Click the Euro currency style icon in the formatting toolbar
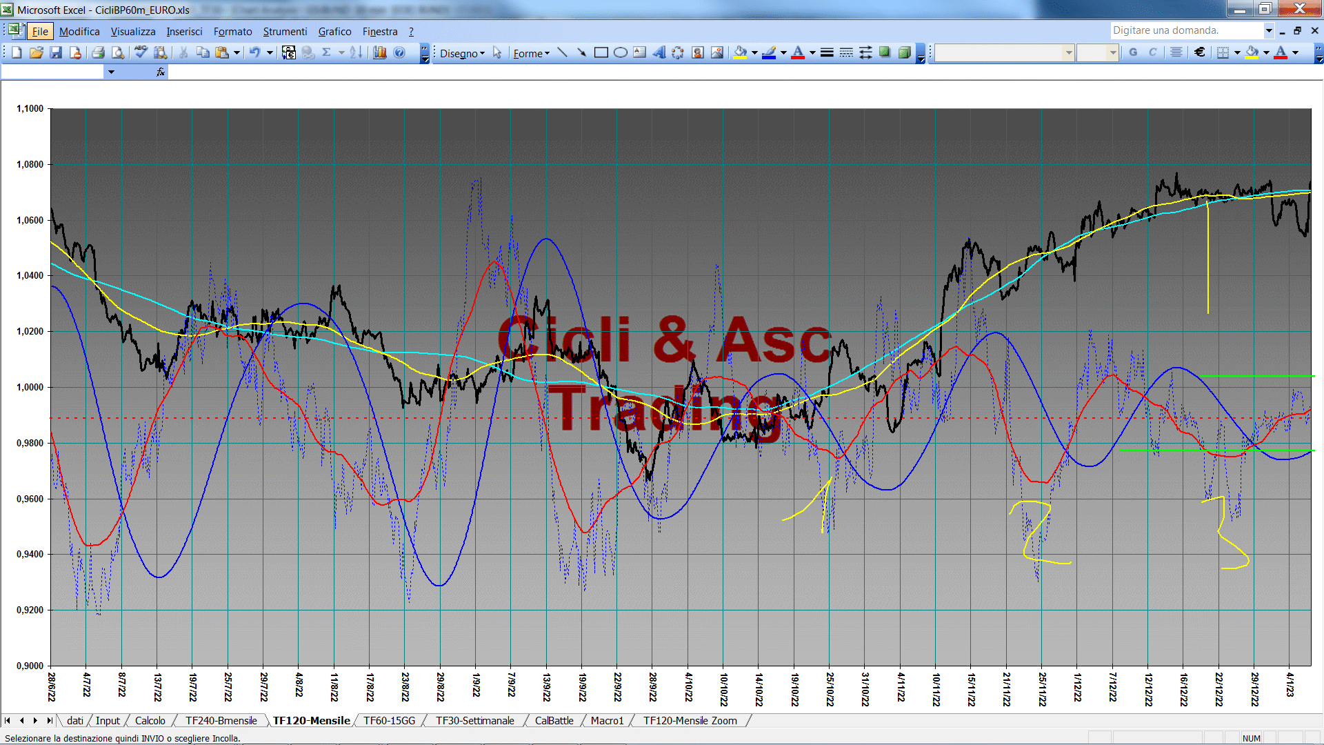The image size is (1324, 745). 1200,52
